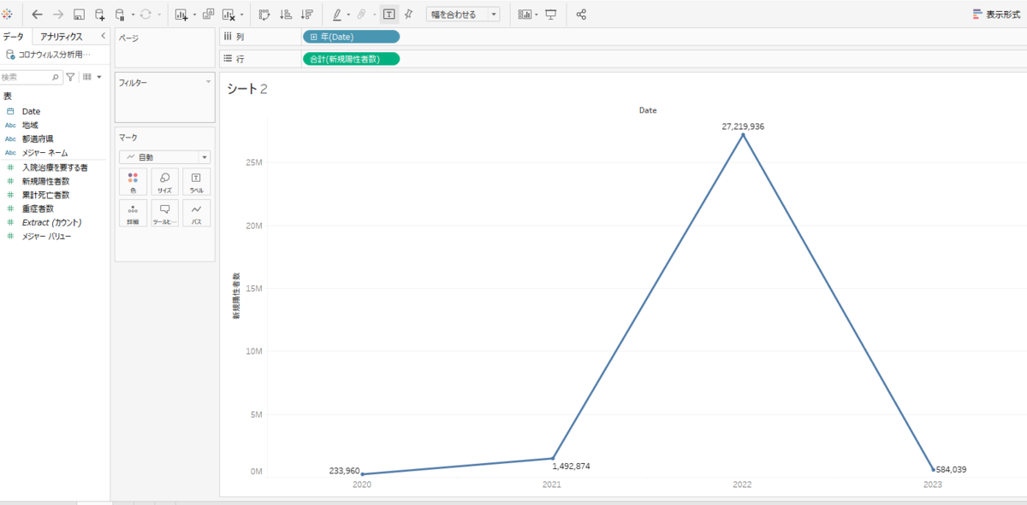Click the presentation mode icon
The image size is (1027, 505).
551,15
